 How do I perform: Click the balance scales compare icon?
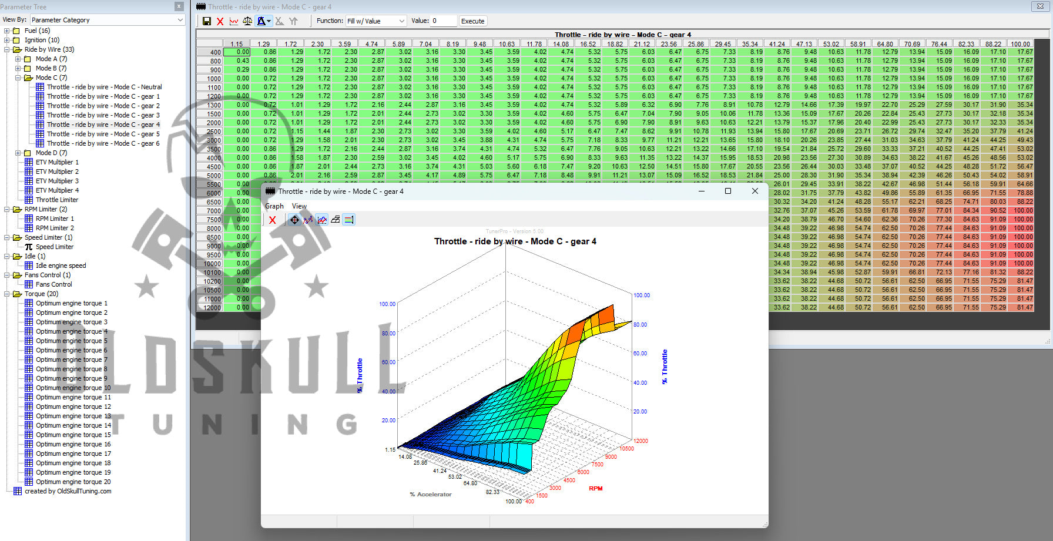point(247,21)
